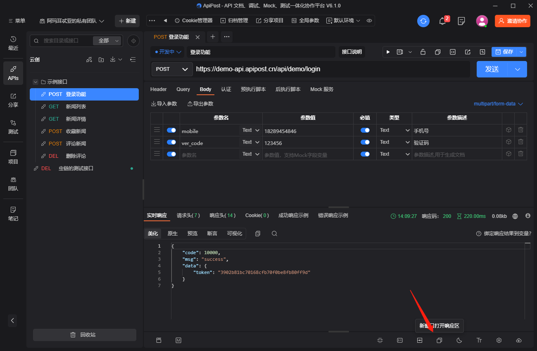Viewport: 537px width, 351px height.
Task: Click the import download icon beside 云创
Action: click(113, 59)
